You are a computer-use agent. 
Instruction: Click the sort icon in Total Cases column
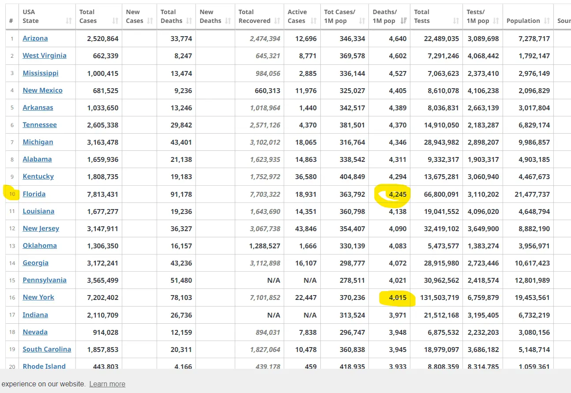click(x=115, y=21)
